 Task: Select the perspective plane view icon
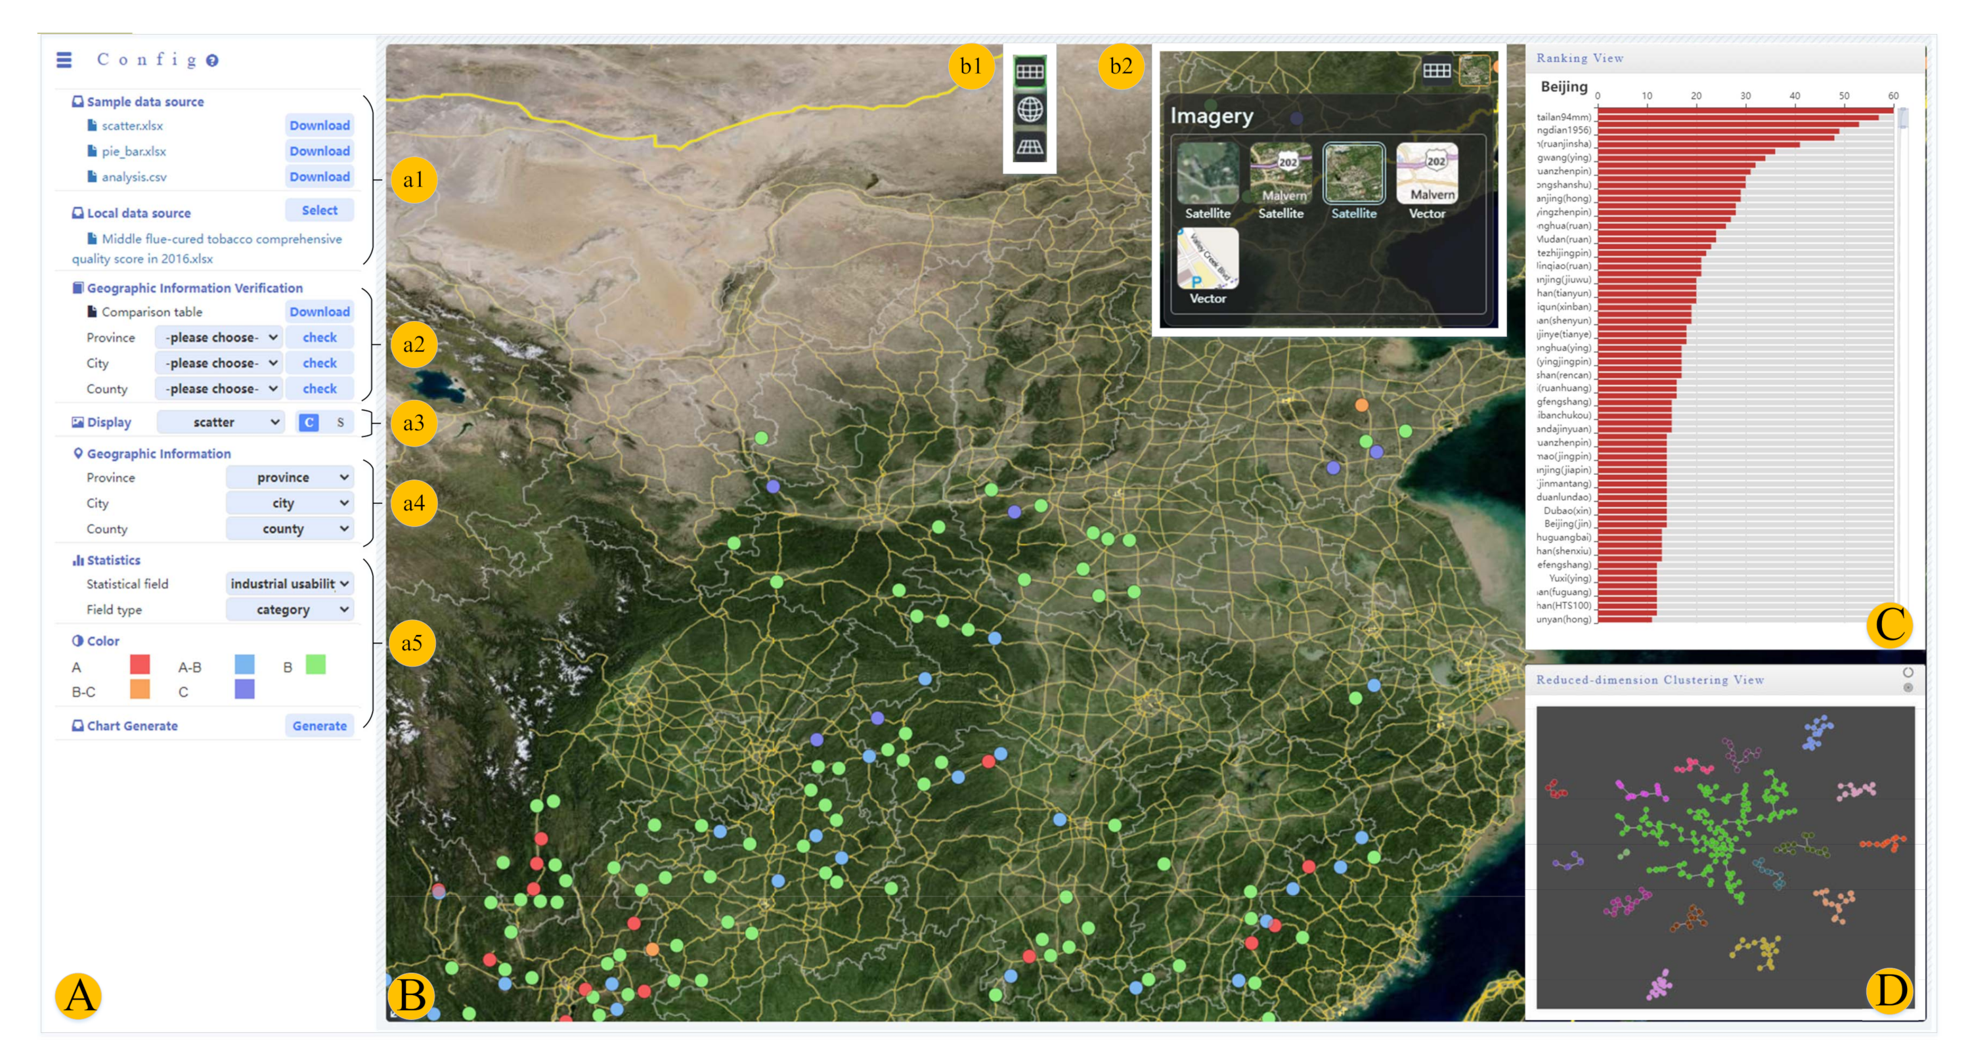pyautogui.click(x=1030, y=147)
